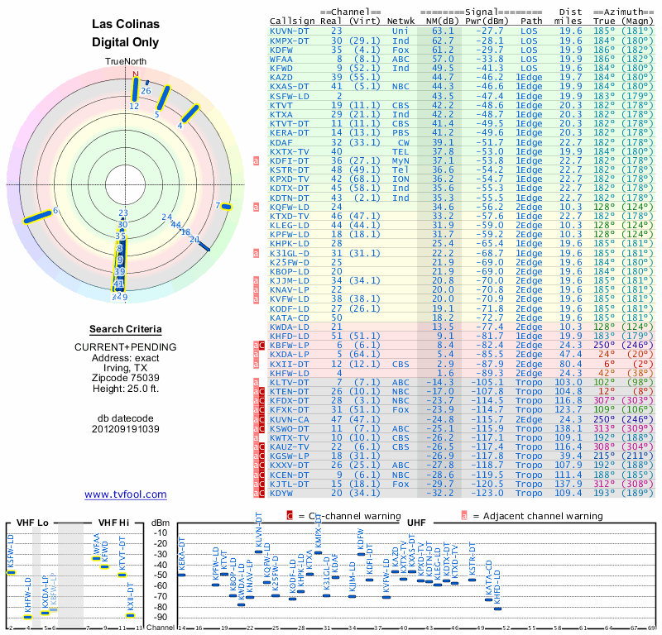Screen dimensions: 662x635
Task: Click the KWDA-LD callsign in the table
Action: (x=289, y=327)
